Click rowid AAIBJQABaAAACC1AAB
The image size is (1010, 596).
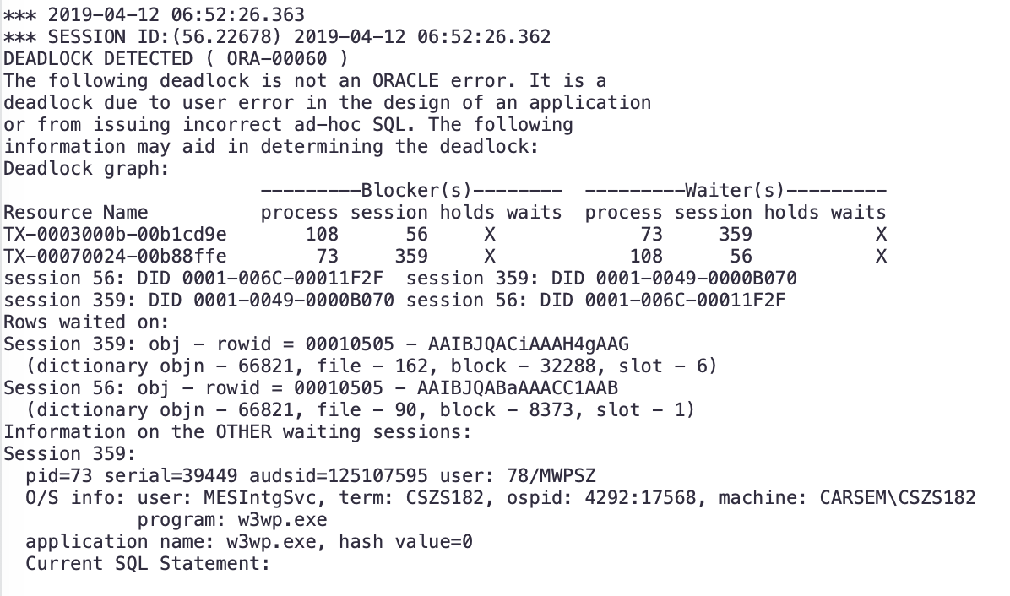(517, 388)
